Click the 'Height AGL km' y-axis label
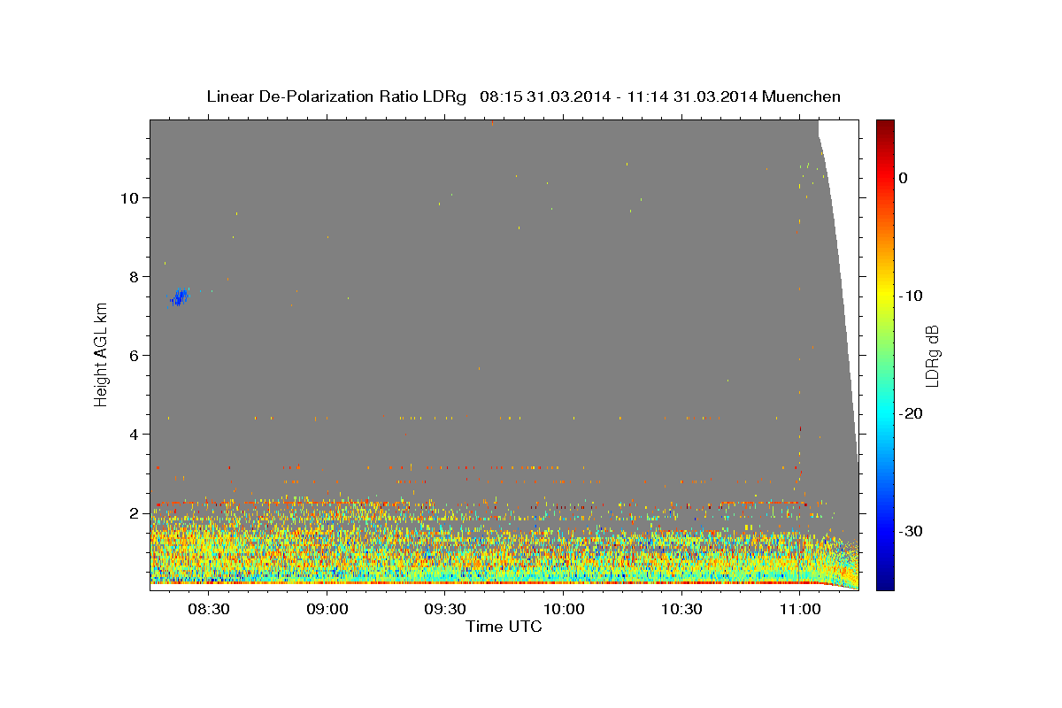The width and height of the screenshot is (1062, 708). [x=102, y=355]
